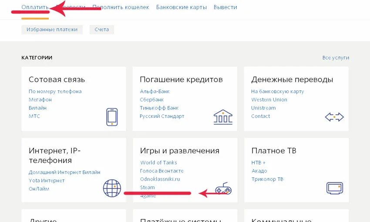Select the World of Tanks link
The height and width of the screenshot is (222, 370).
point(158,162)
